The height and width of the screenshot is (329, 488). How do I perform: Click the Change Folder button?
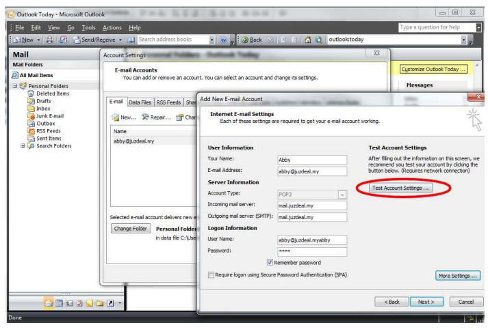[x=131, y=229]
